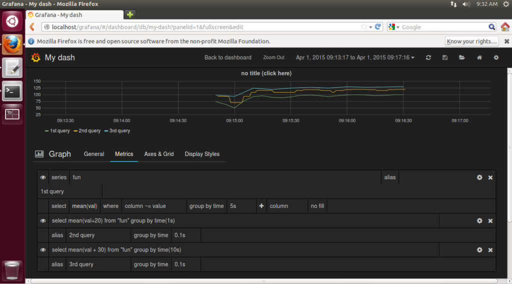Open the Terminal from the launcher

click(x=12, y=91)
